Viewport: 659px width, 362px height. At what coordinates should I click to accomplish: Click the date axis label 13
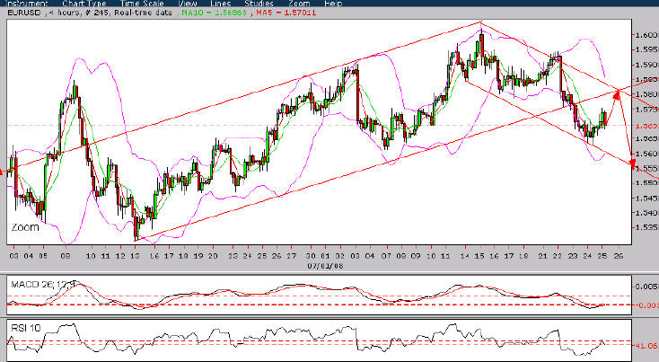135,256
